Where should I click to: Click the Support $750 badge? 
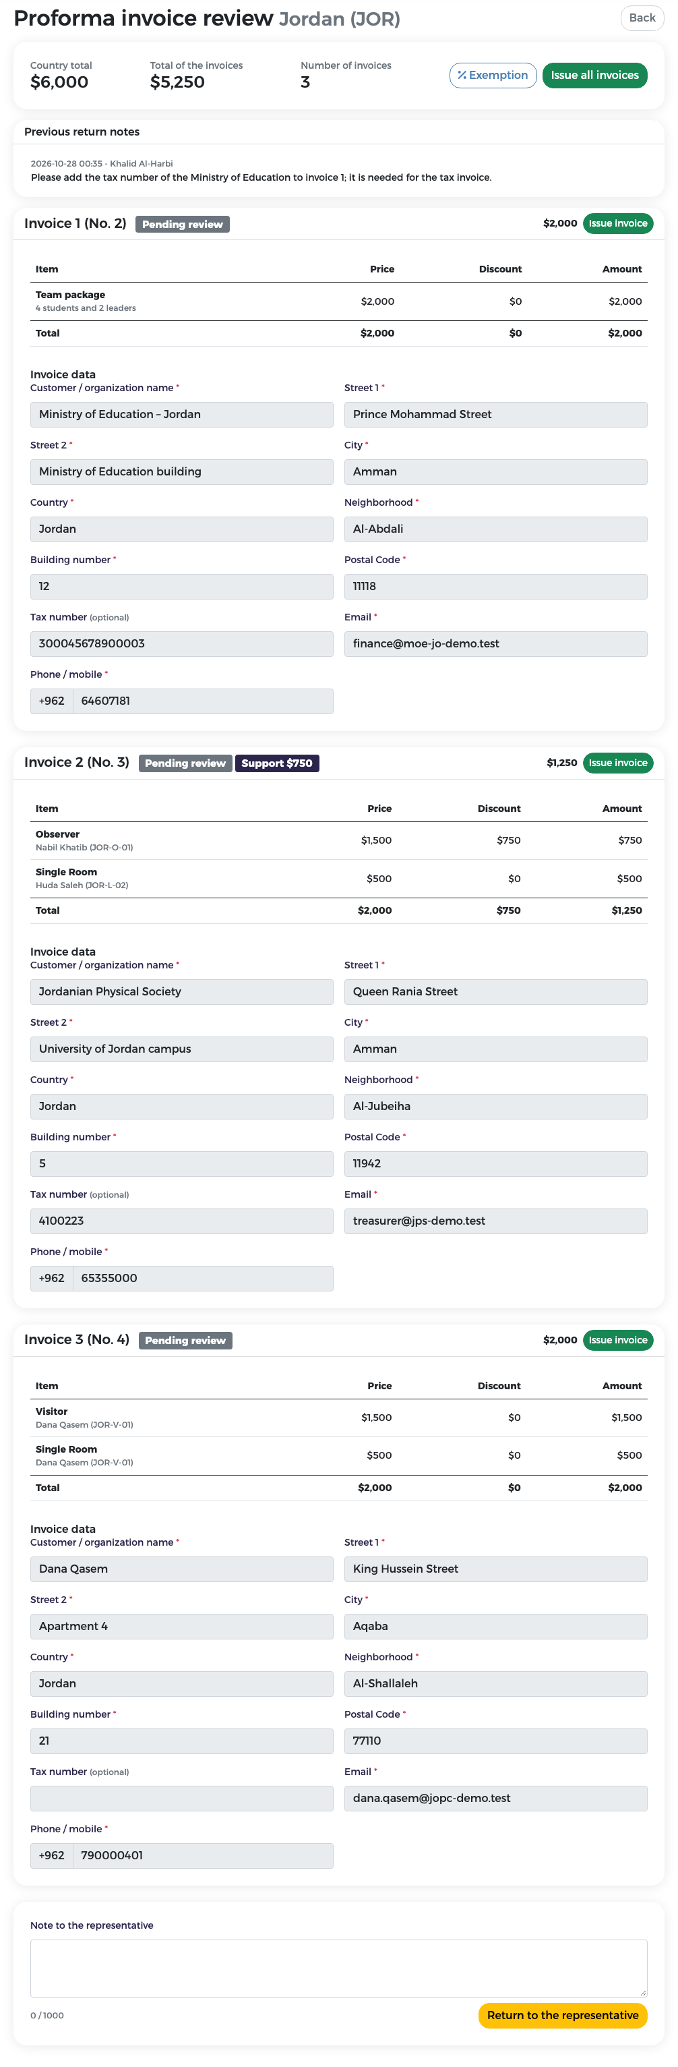[x=277, y=763]
